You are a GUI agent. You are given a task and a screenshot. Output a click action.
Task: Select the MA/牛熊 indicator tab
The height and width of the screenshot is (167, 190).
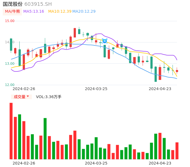pos(12,12)
